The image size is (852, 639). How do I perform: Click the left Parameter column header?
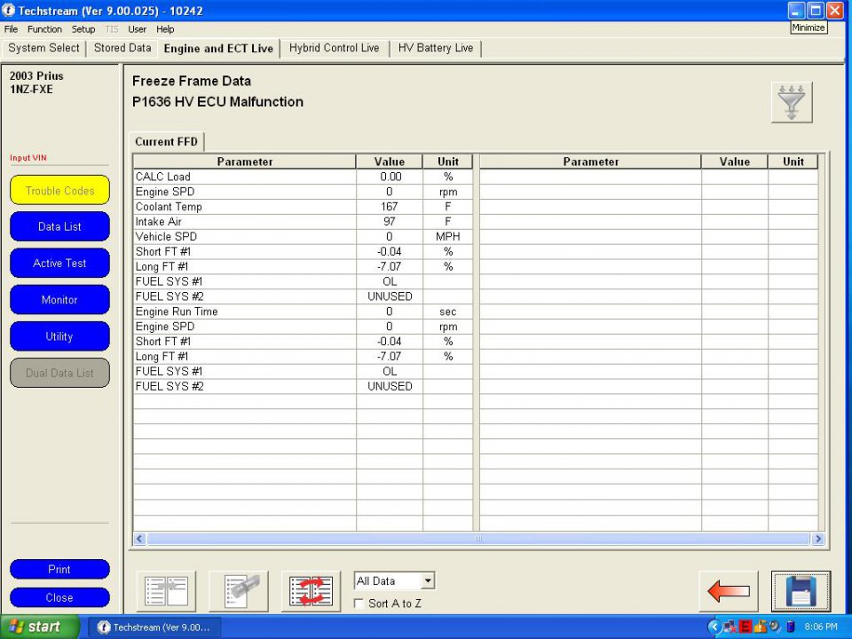(245, 162)
